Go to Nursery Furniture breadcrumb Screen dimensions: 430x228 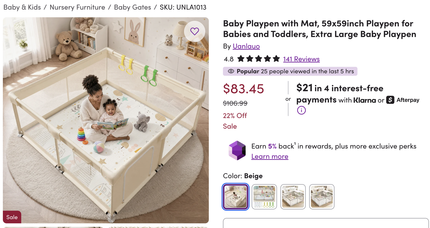click(x=77, y=7)
